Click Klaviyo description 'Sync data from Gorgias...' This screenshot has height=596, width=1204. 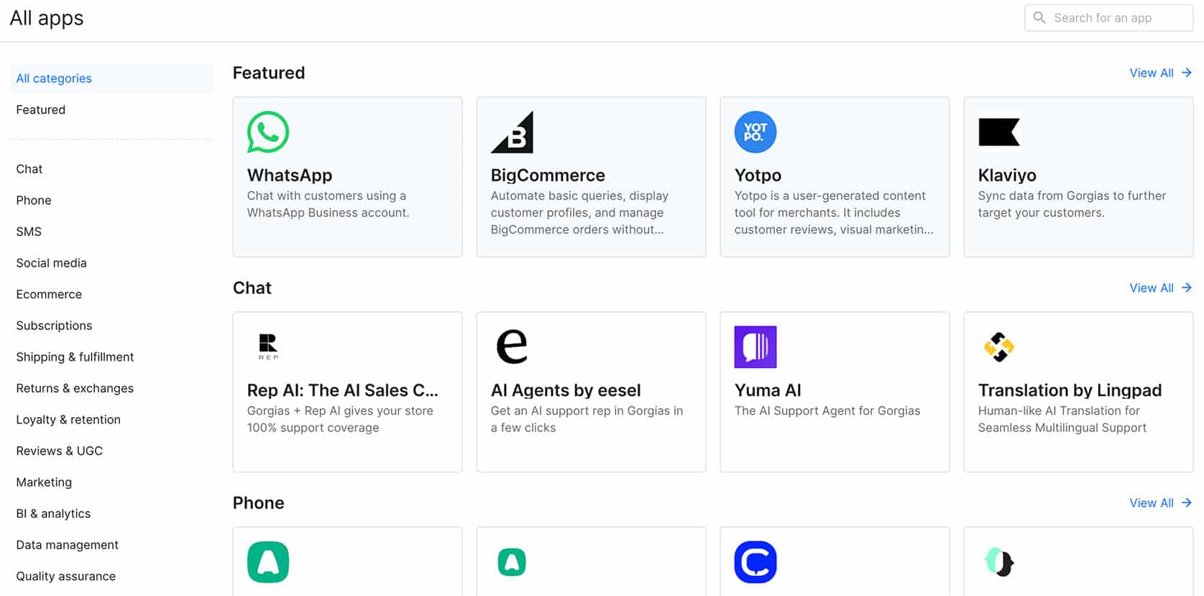tap(1072, 204)
